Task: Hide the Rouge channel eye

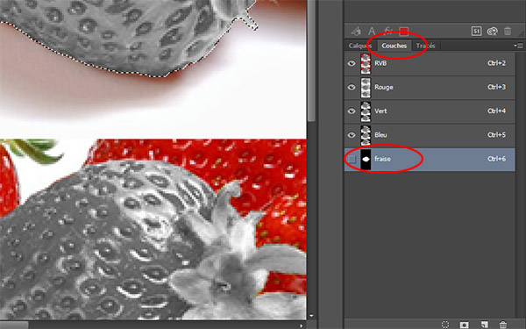Action: point(352,87)
